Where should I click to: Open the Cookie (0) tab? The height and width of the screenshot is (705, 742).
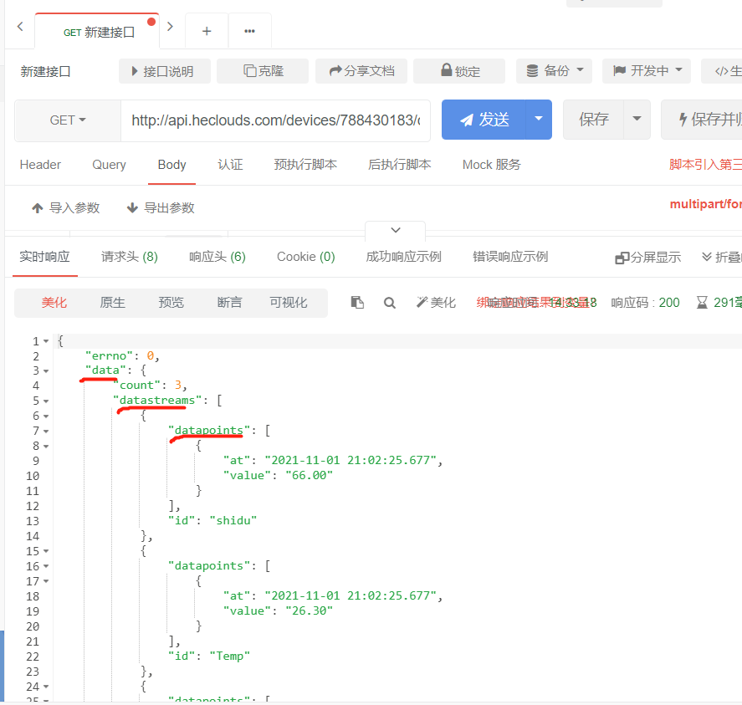pos(305,257)
